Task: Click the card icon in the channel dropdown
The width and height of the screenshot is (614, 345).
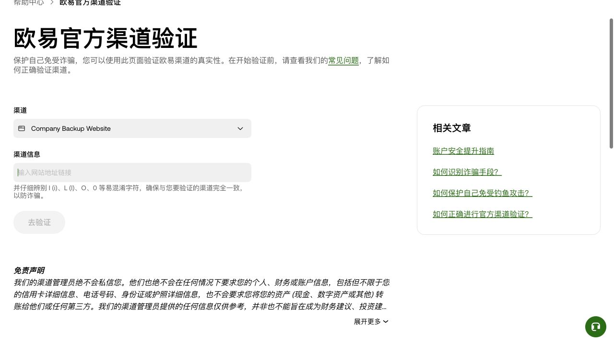Action: click(x=22, y=128)
